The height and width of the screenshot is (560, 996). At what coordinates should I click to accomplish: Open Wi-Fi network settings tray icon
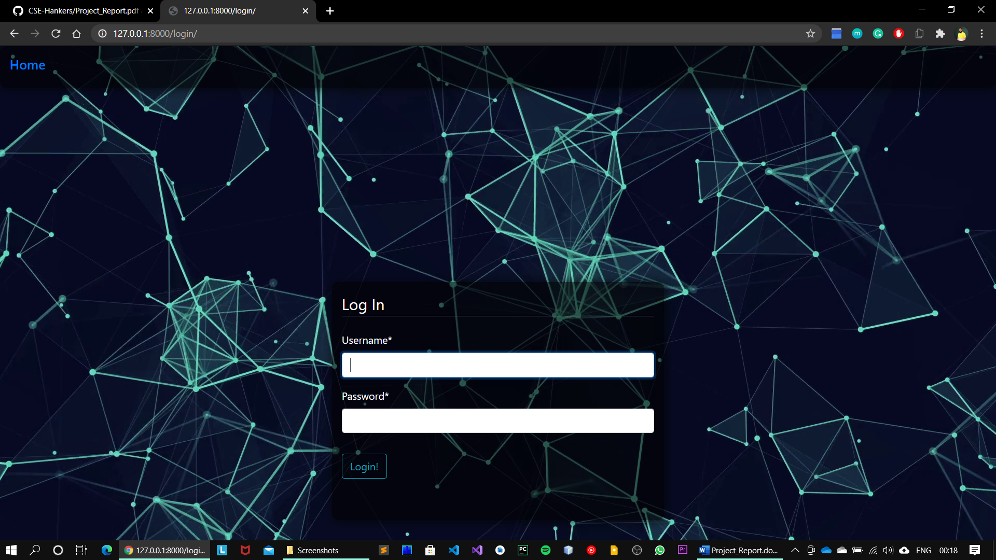874,550
